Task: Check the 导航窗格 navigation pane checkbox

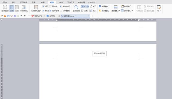Action: [61, 11]
